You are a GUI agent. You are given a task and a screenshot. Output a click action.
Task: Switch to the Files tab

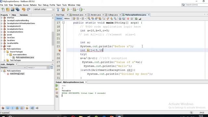click(x=14, y=15)
